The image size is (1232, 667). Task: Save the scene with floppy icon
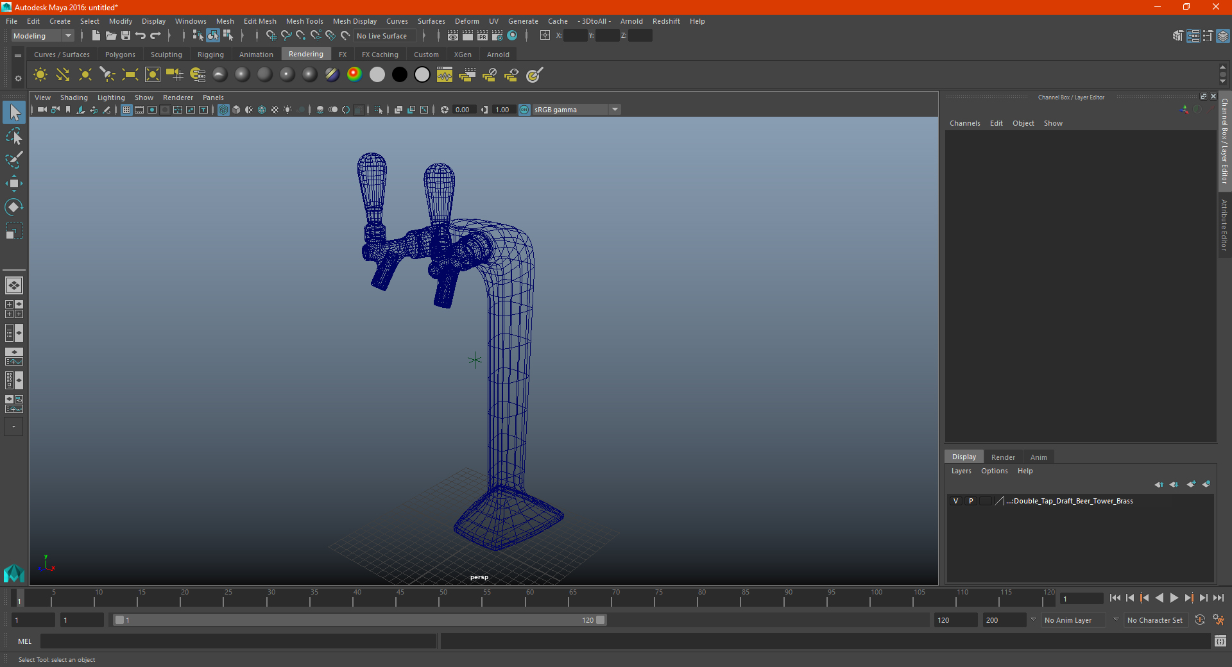(126, 36)
